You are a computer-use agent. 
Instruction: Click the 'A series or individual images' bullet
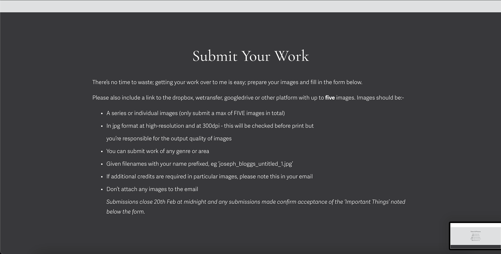195,113
